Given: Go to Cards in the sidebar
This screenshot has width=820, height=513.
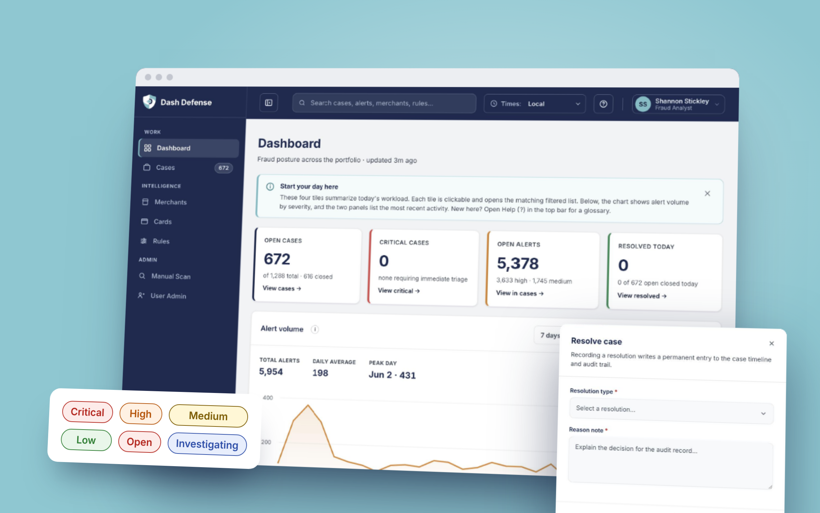Looking at the screenshot, I should pyautogui.click(x=186, y=222).
